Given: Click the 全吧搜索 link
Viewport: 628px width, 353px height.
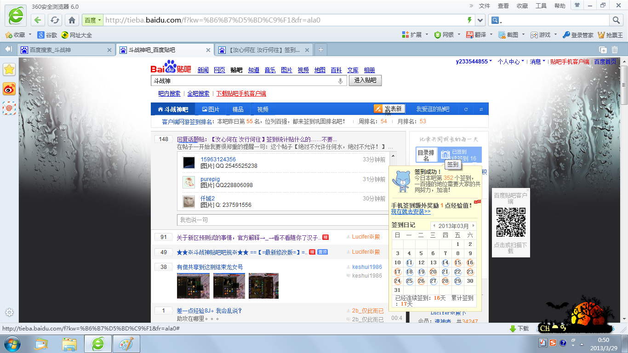Looking at the screenshot, I should [199, 94].
